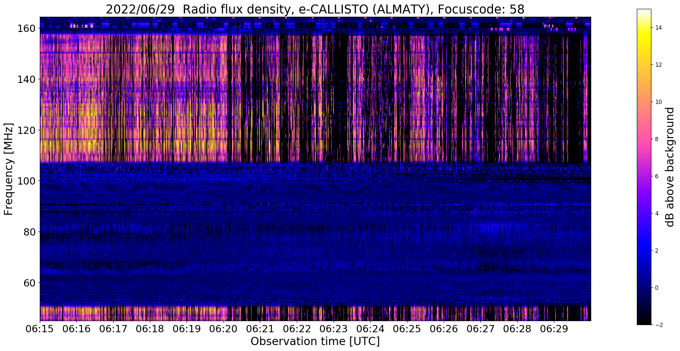Click the colorbar gradient strip
The height and width of the screenshot is (351, 680).
[x=644, y=167]
